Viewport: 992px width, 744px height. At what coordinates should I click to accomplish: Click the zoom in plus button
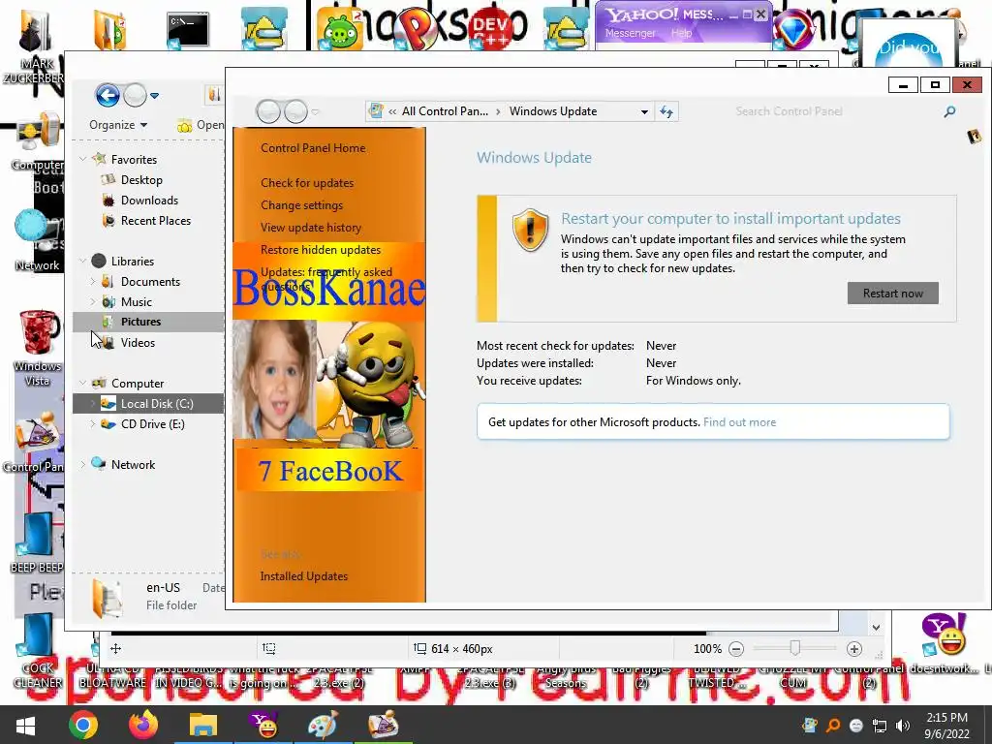tap(854, 648)
